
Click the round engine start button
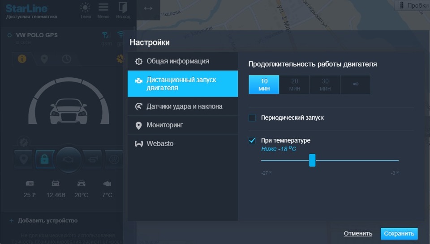click(x=68, y=160)
